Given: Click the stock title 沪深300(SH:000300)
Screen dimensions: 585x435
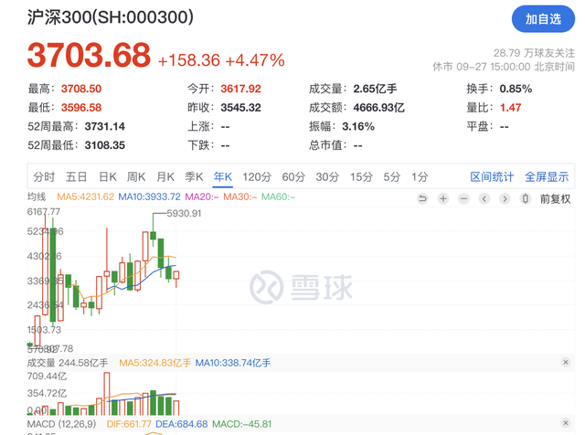Looking at the screenshot, I should (x=111, y=17).
